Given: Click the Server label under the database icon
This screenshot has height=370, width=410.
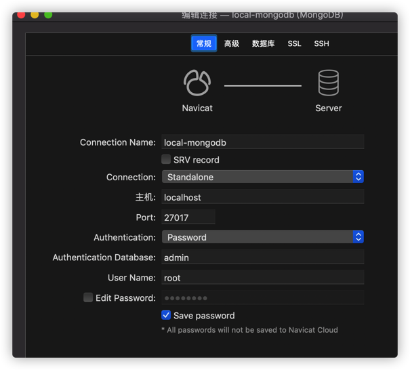Looking at the screenshot, I should point(329,108).
